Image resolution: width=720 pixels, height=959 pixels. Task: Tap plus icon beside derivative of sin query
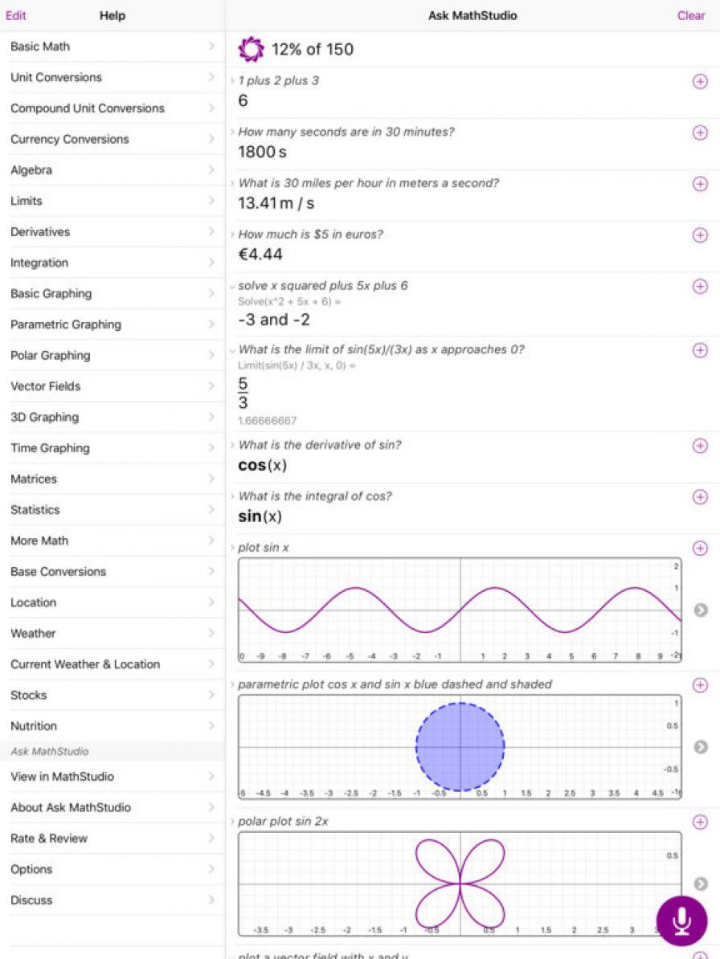[x=699, y=446]
